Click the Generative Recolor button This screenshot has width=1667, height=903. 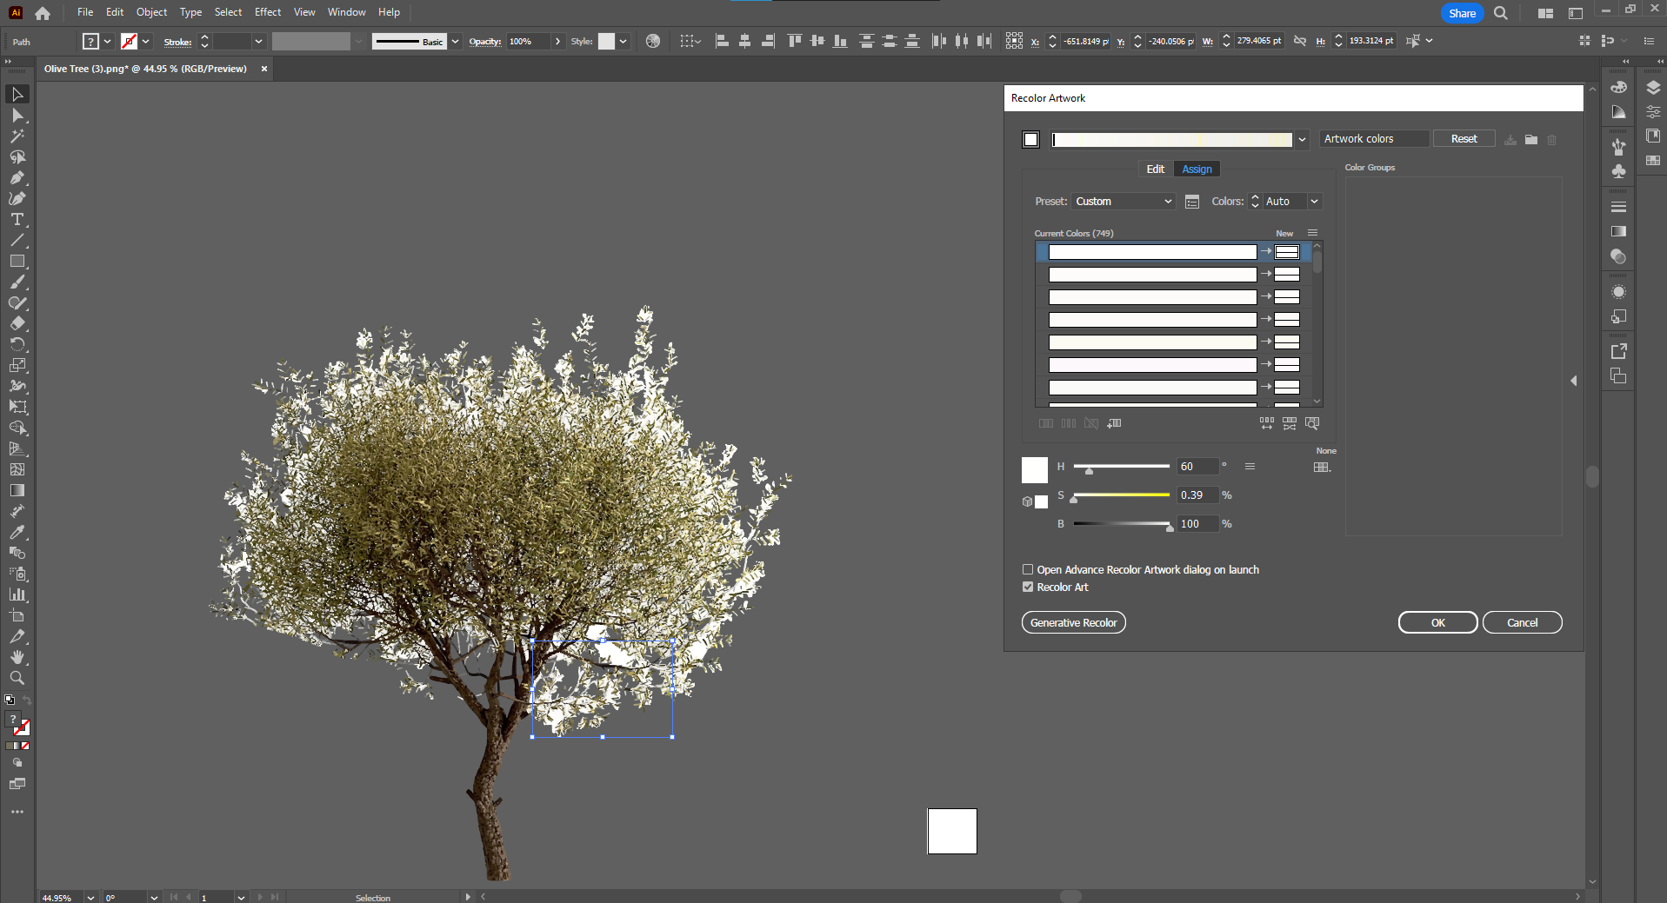[x=1073, y=622]
